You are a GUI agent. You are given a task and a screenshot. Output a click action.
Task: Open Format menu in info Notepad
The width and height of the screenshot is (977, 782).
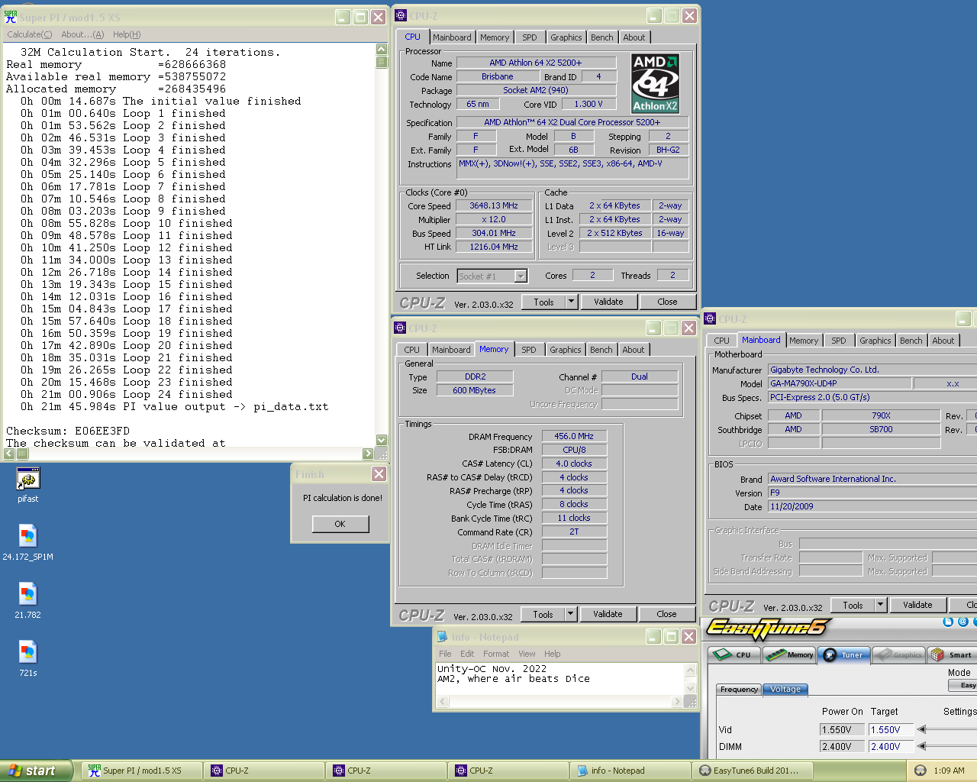(x=496, y=654)
